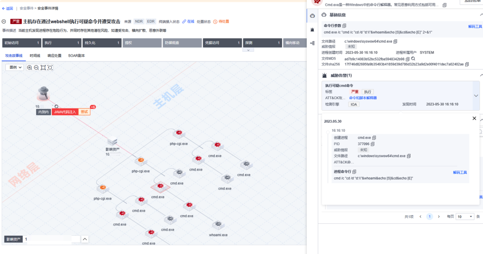Click the zoom out magnifier in graph toolbar
Image resolution: width=483 pixels, height=254 pixels.
[36, 67]
